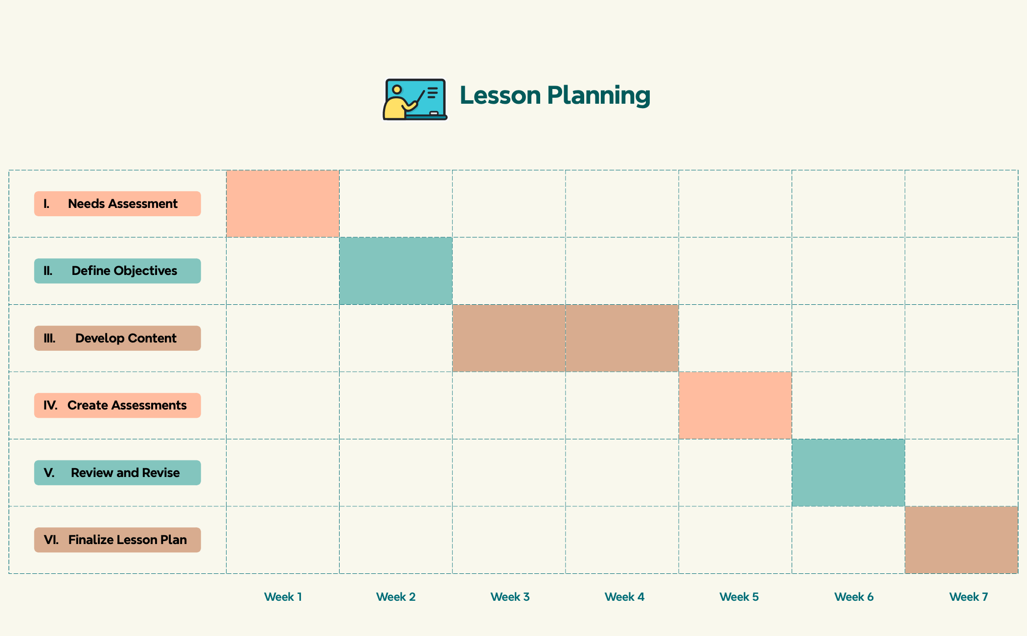Select the Lesson Planning title text

(555, 95)
